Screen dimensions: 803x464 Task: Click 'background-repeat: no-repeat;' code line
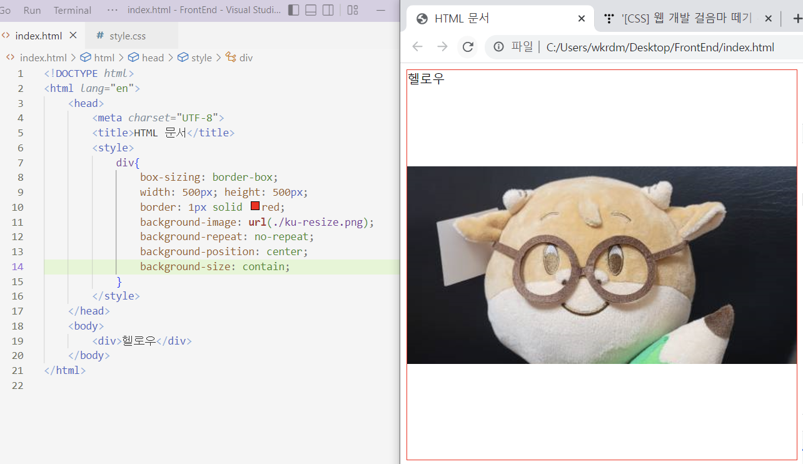pyautogui.click(x=227, y=236)
